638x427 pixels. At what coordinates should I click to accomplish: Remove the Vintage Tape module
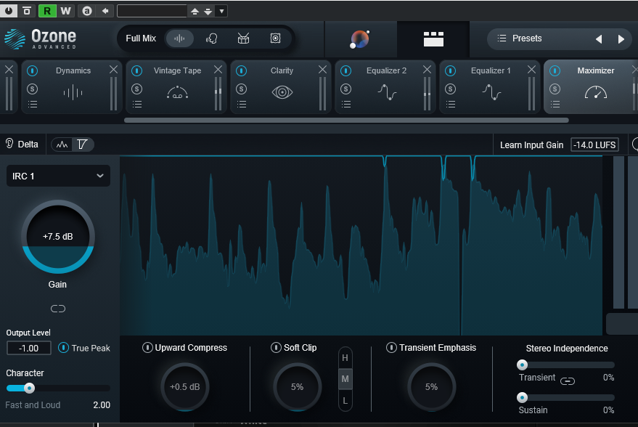pos(218,70)
